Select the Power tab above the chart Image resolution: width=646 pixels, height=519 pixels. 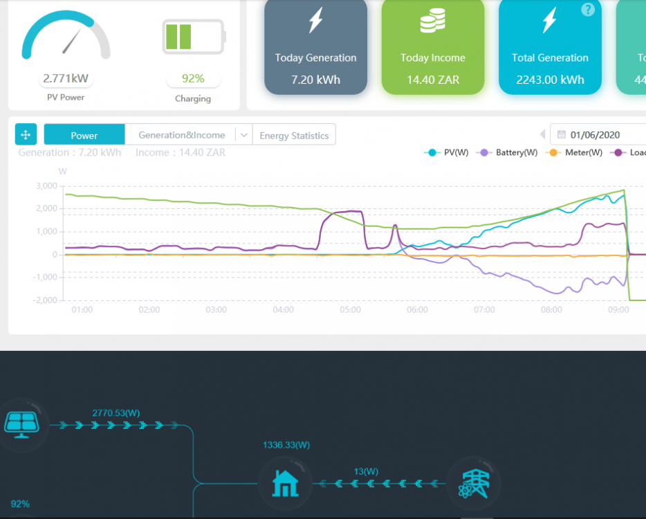83,134
